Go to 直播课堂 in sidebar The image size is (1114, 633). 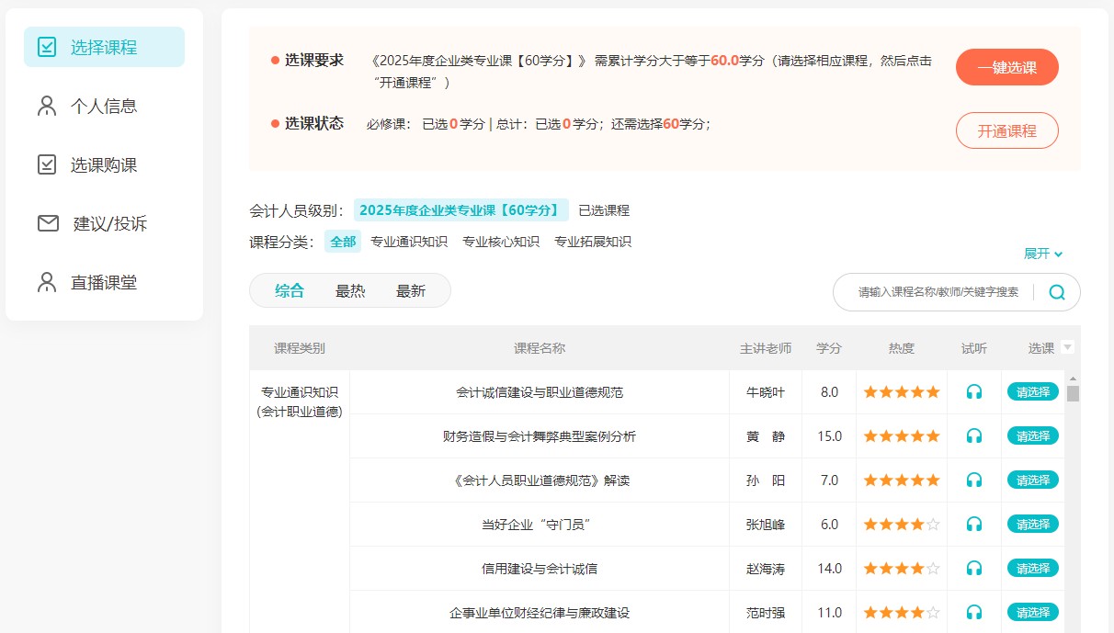pos(104,282)
